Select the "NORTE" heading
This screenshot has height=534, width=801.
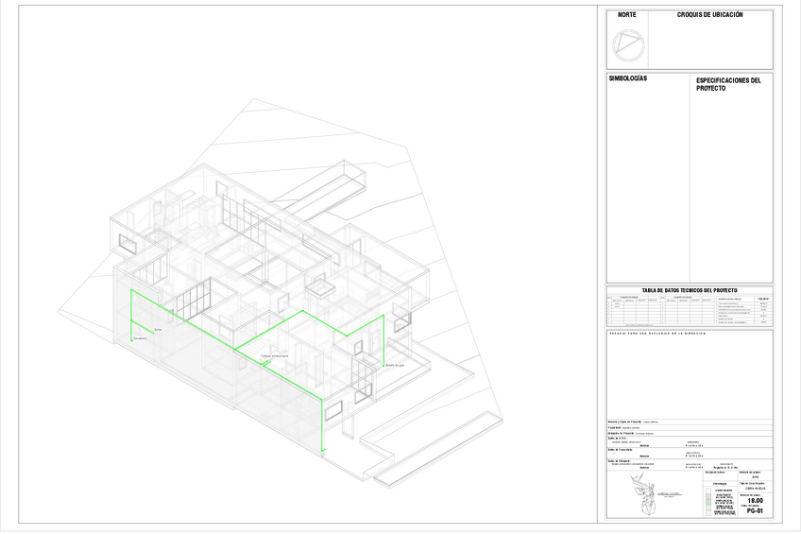(x=627, y=15)
